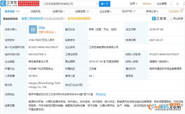Select 增值税一般纳税人 taxpayer qualification

(x=159, y=62)
